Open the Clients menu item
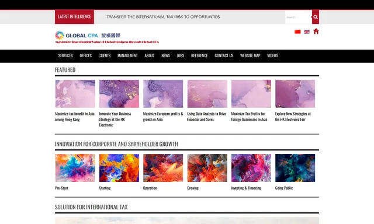The width and height of the screenshot is (374, 224). tap(105, 55)
